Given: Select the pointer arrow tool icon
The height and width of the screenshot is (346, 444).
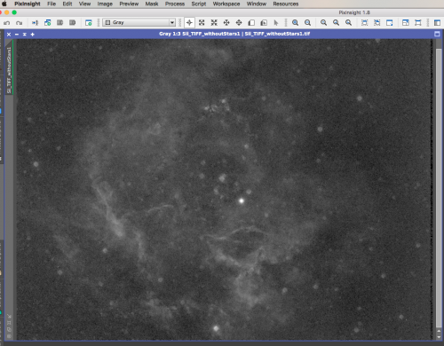Looking at the screenshot, I should tap(276, 22).
